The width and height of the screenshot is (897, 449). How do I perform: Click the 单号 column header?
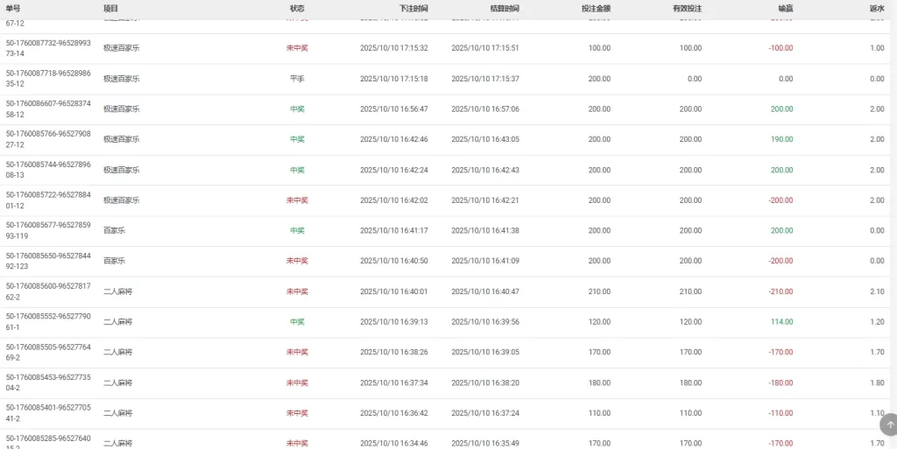coord(13,9)
